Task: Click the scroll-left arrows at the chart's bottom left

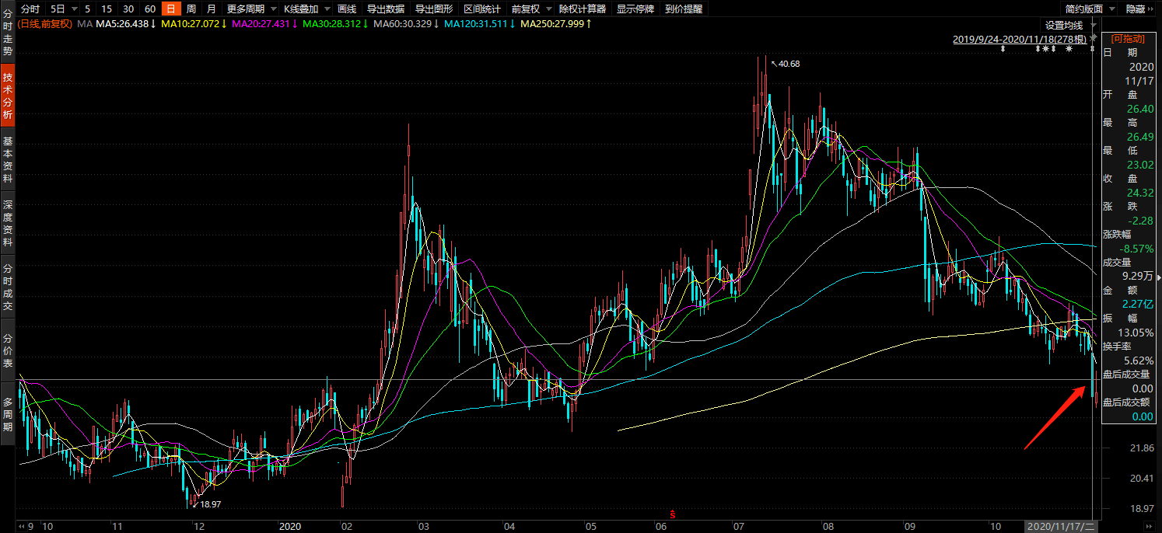Action: (x=23, y=526)
